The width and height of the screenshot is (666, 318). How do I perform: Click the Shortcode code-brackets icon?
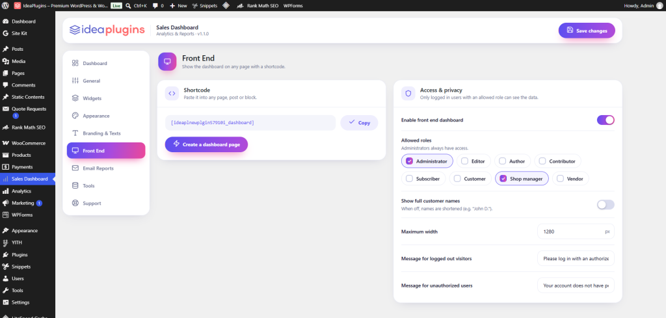pos(172,94)
